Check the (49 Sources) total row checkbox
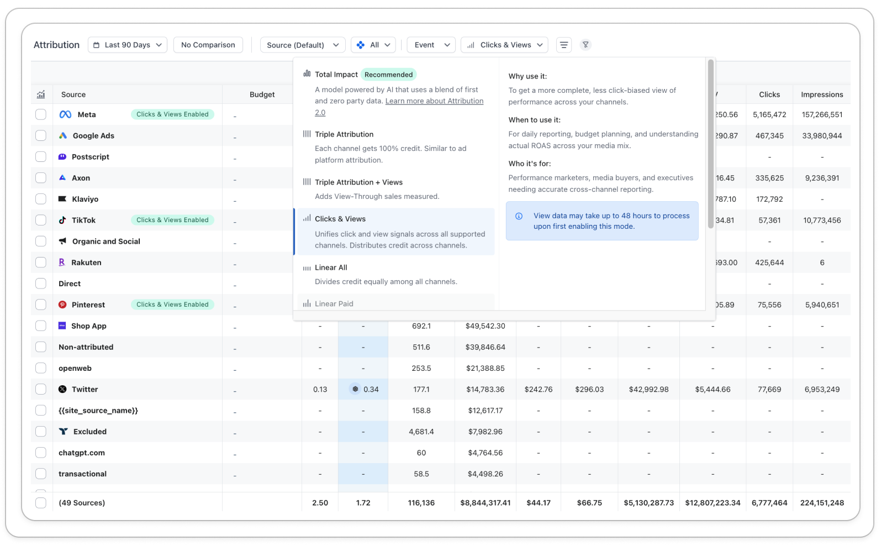The height and width of the screenshot is (546, 881). click(x=41, y=503)
